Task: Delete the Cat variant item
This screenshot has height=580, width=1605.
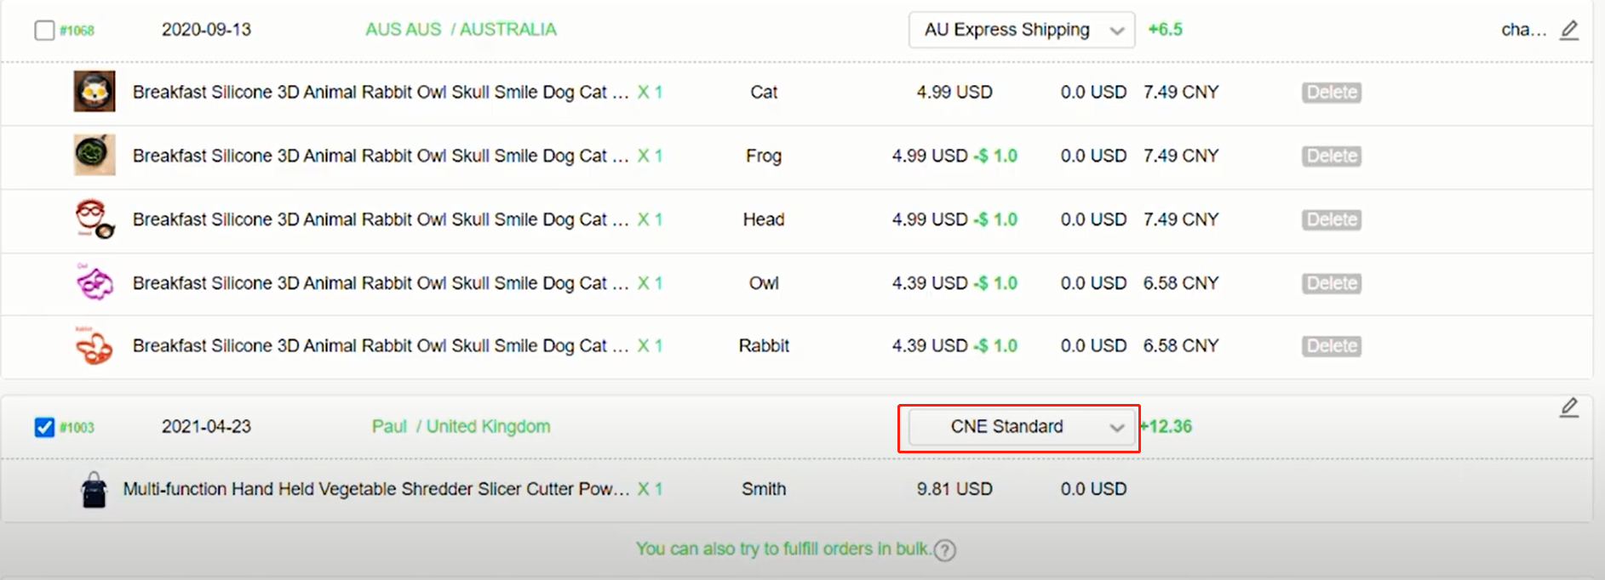Action: 1331,93
